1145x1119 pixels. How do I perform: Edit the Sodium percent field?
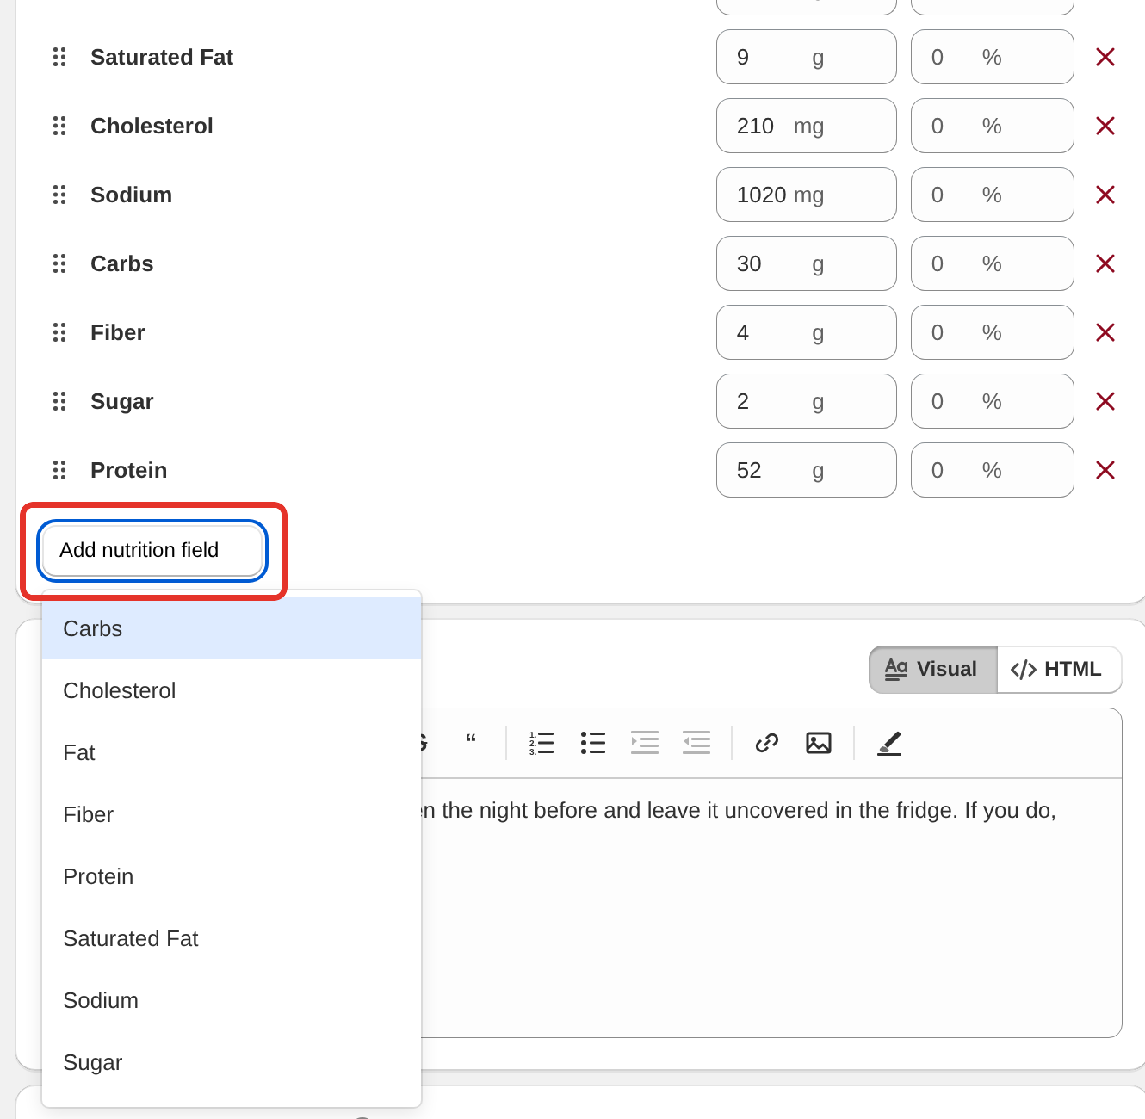[x=993, y=195]
